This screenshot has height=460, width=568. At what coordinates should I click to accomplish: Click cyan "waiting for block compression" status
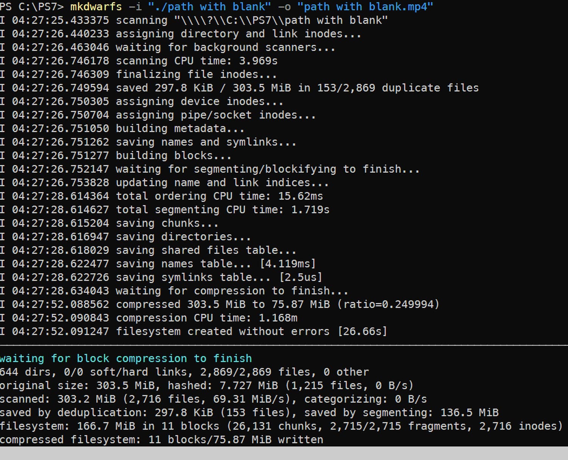[126, 358]
